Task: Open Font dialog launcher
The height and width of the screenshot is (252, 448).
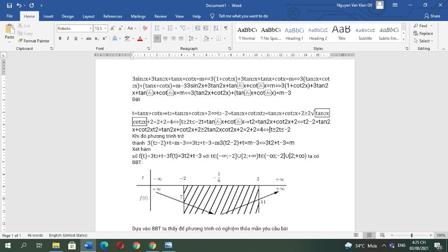Action: pyautogui.click(x=148, y=49)
